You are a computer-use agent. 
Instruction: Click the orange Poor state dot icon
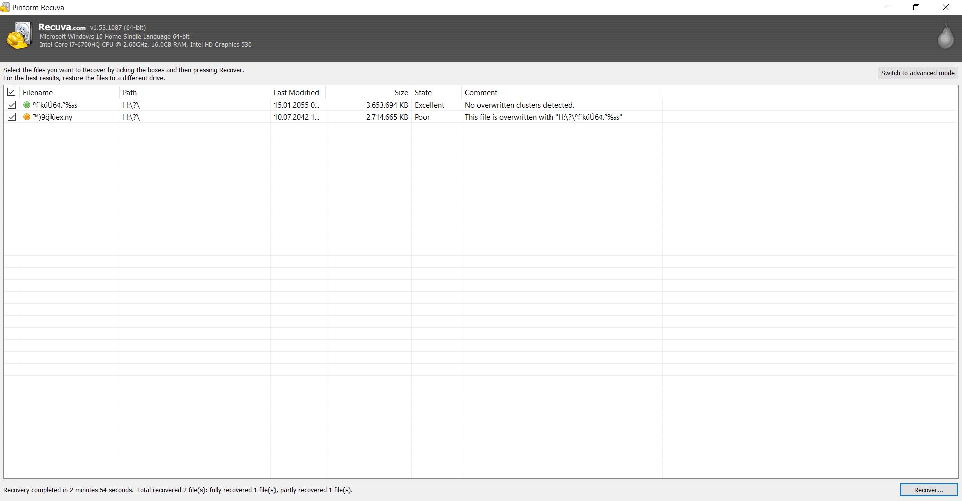[x=27, y=117]
